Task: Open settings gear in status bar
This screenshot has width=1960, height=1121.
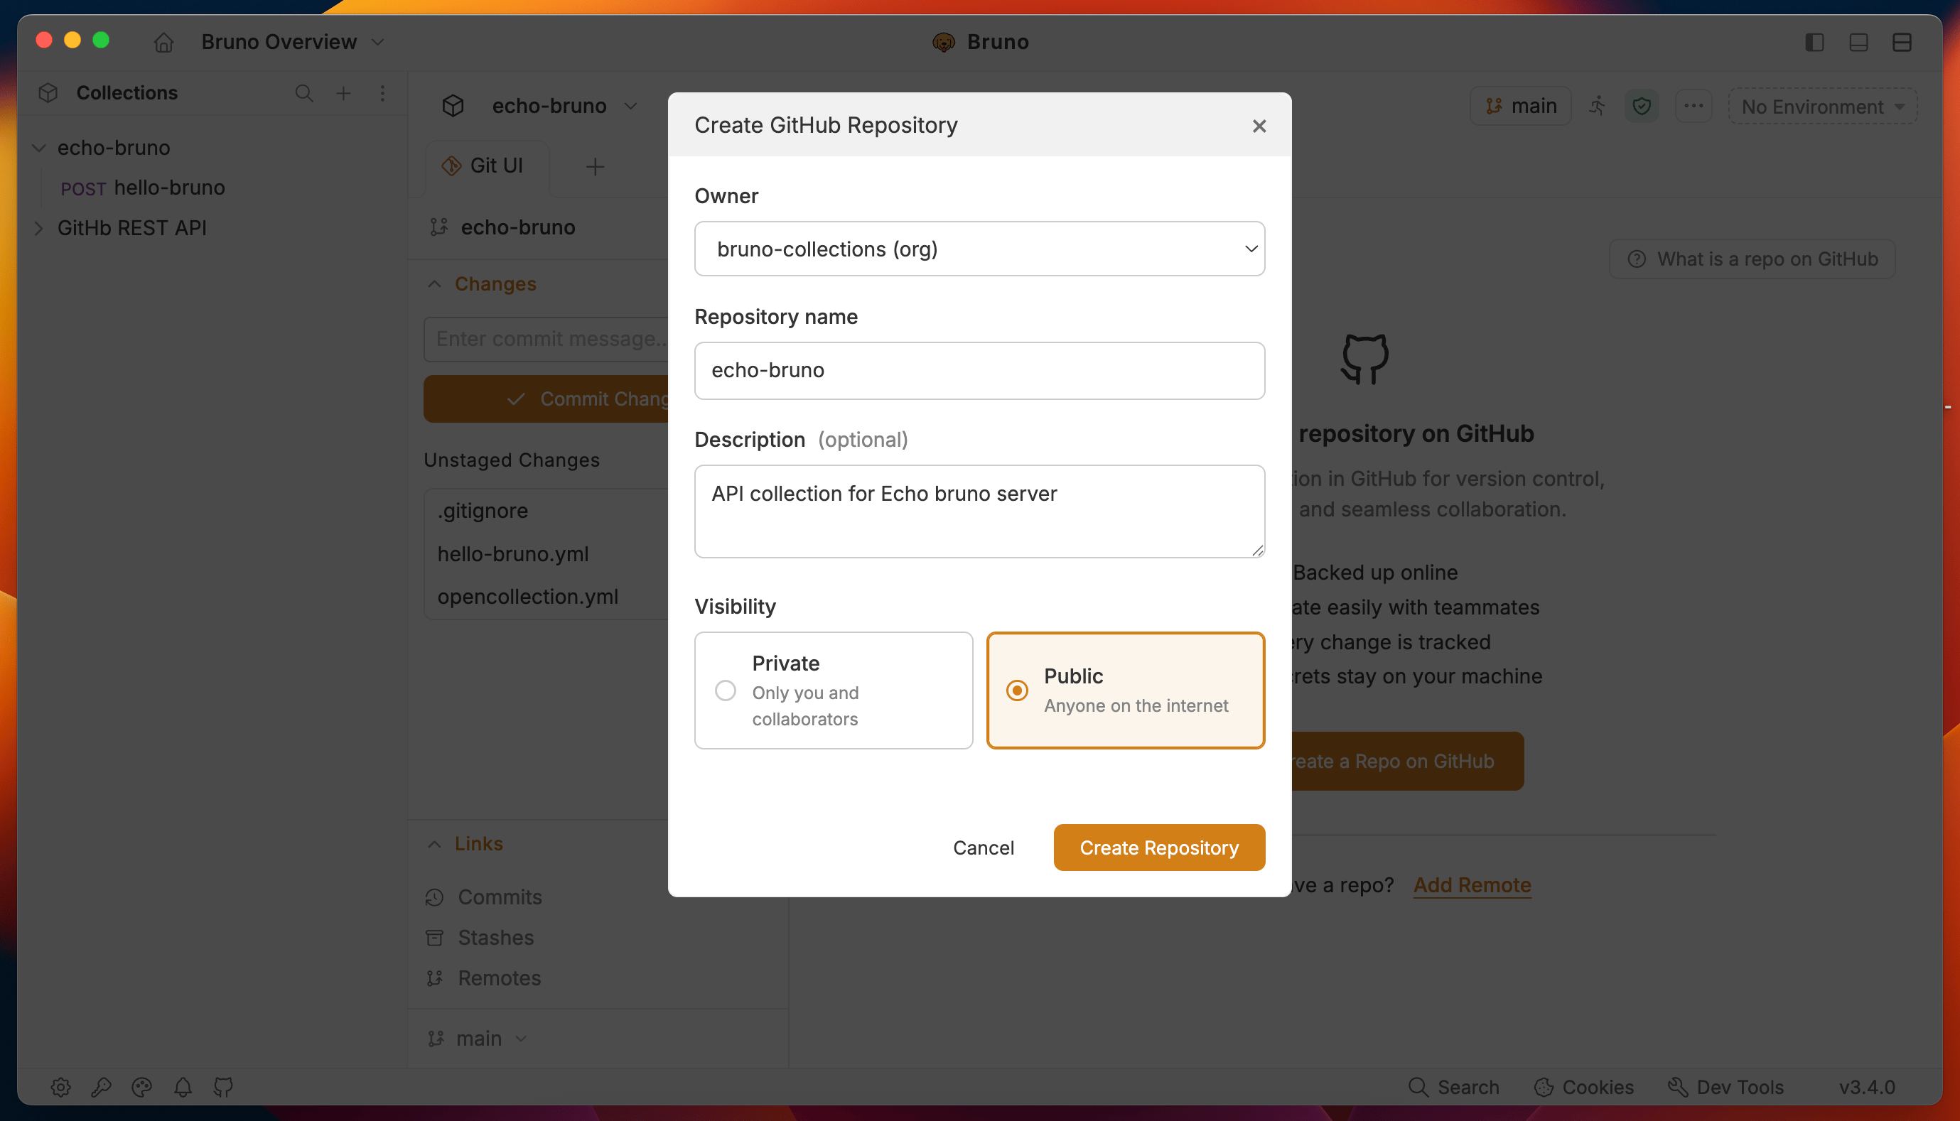Action: pos(61,1087)
